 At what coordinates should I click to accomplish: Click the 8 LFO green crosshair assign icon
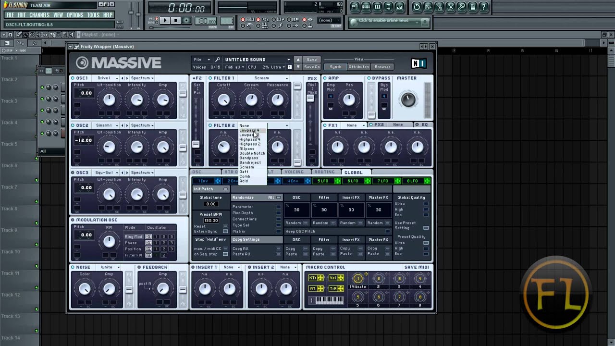[427, 181]
